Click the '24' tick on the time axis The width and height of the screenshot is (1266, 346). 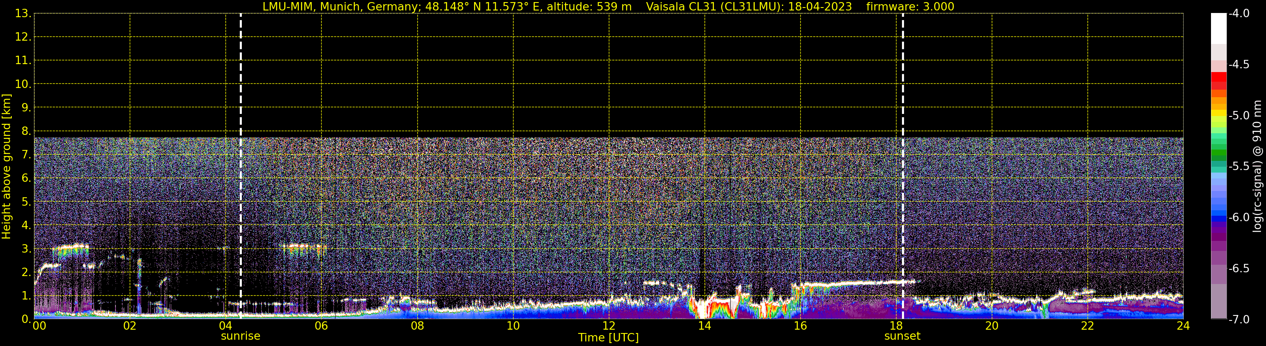point(1183,326)
